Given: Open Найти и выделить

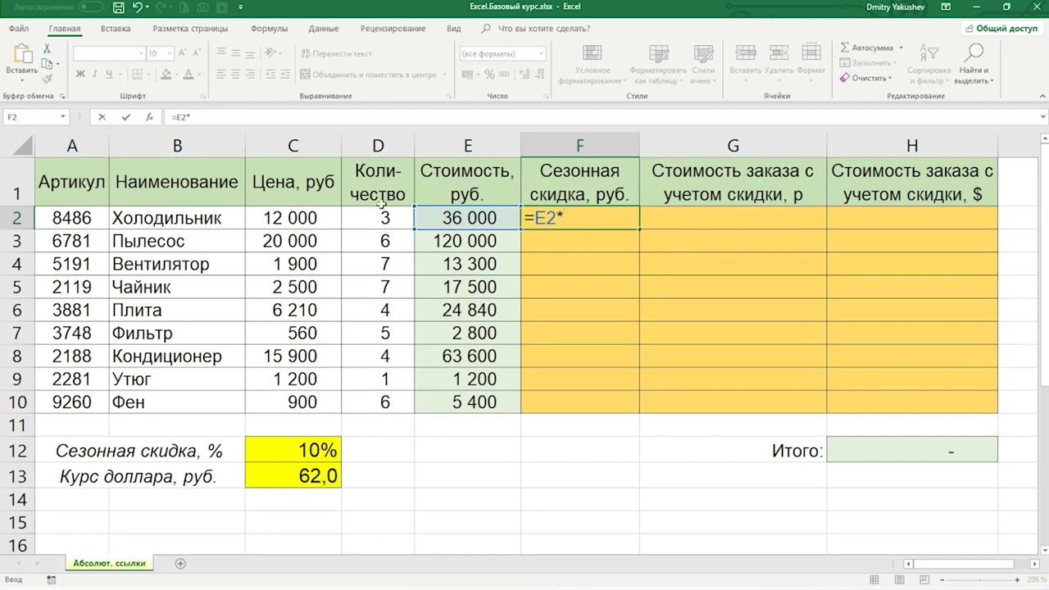Looking at the screenshot, I should click(974, 64).
